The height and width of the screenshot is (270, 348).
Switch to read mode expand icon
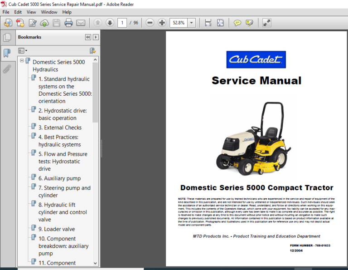click(266, 23)
